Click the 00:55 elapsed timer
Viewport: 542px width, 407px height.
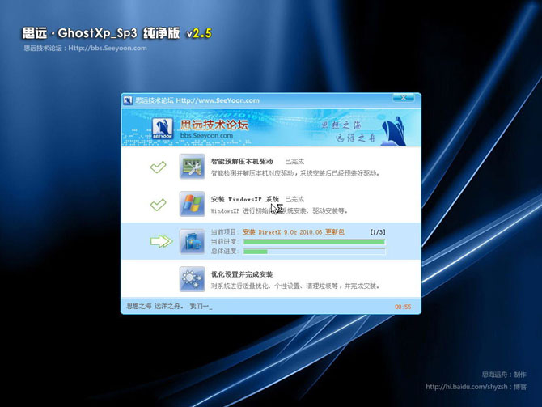coord(403,307)
